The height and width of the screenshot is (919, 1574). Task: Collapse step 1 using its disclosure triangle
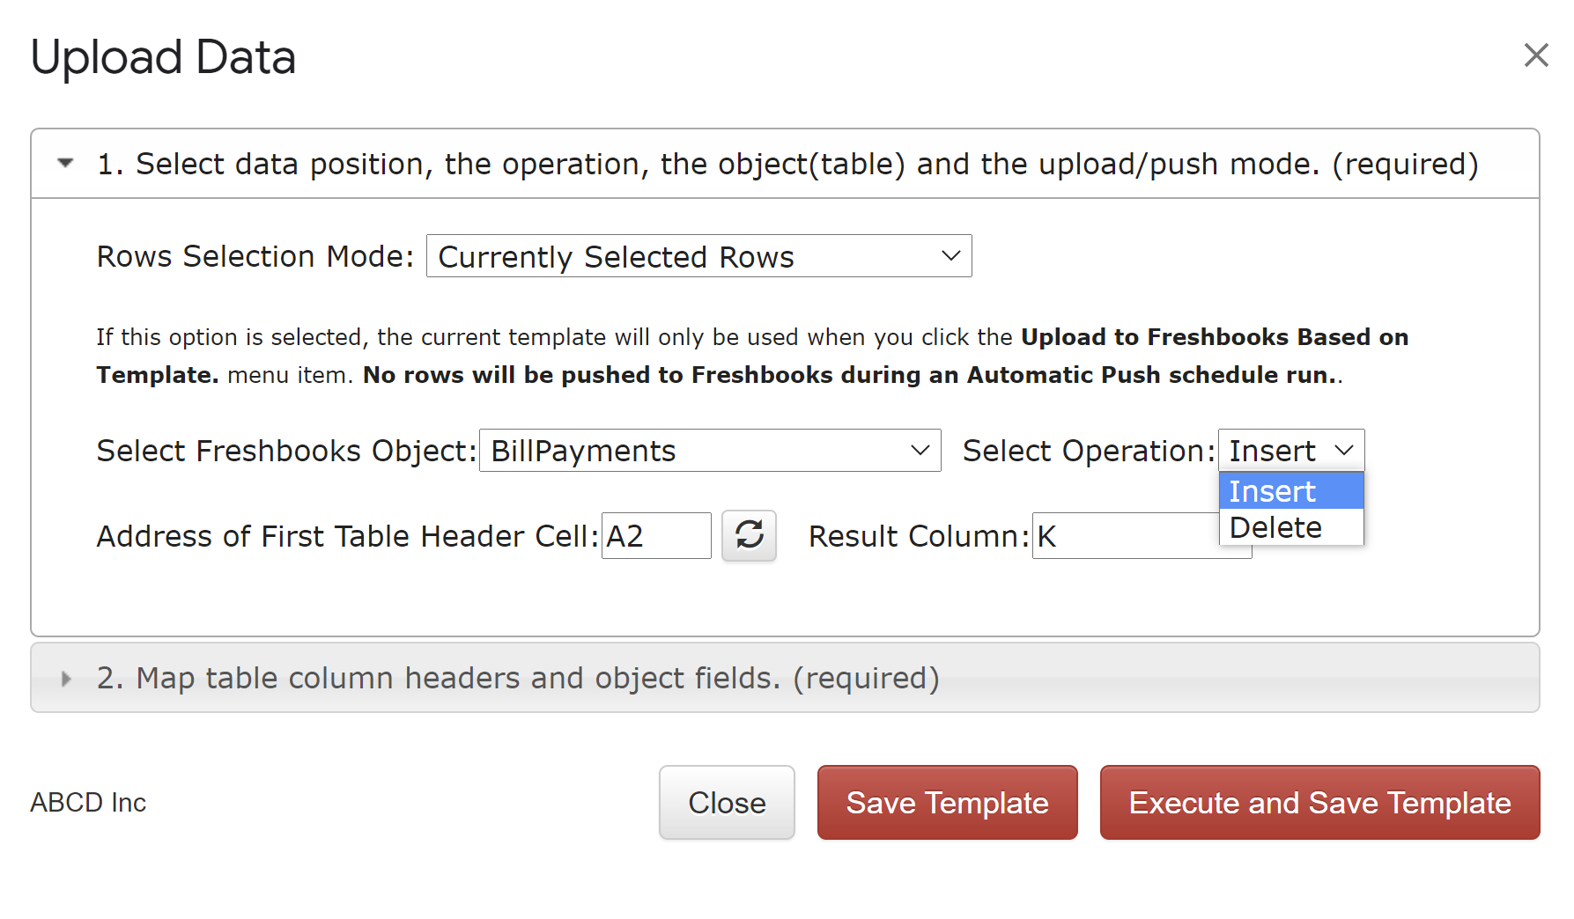point(65,164)
